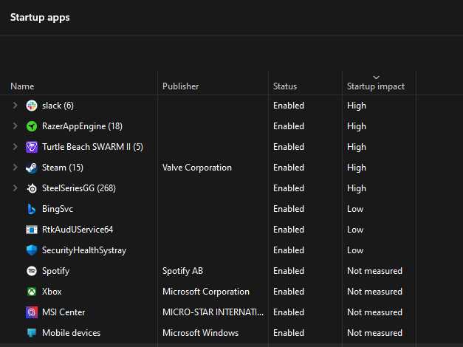
Task: Click Not measured impact for Mobile devices
Action: 374,333
